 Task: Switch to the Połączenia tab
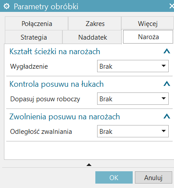pyautogui.click(x=36, y=24)
